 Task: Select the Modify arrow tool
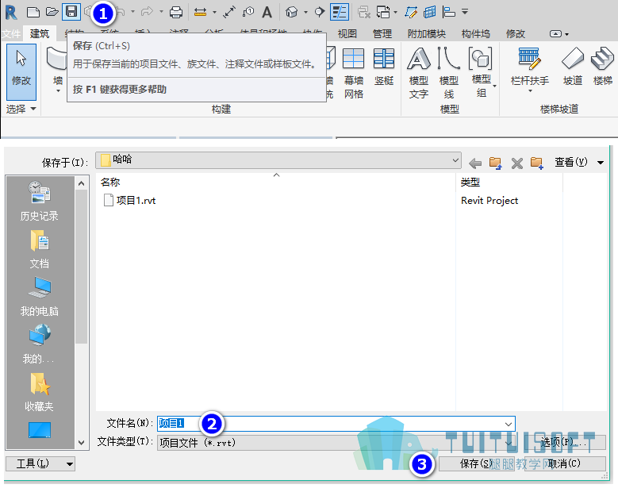(x=21, y=71)
